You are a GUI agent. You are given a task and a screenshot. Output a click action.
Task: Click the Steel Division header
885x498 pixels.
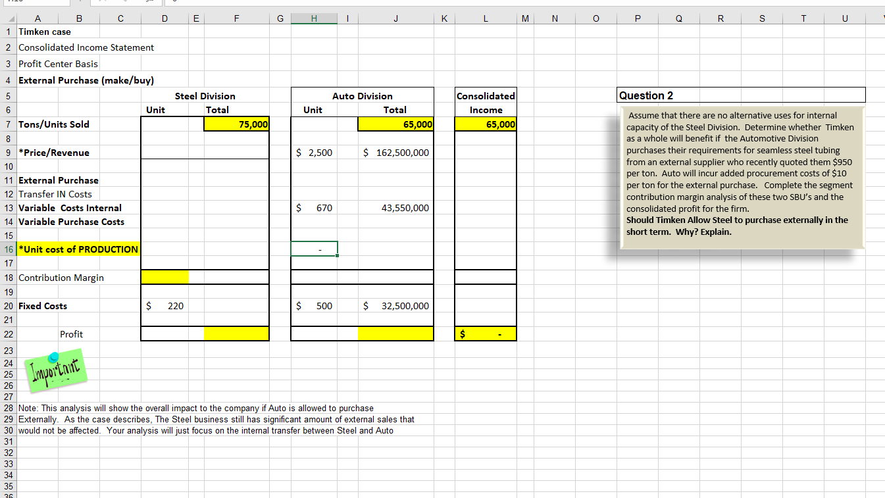coord(205,96)
